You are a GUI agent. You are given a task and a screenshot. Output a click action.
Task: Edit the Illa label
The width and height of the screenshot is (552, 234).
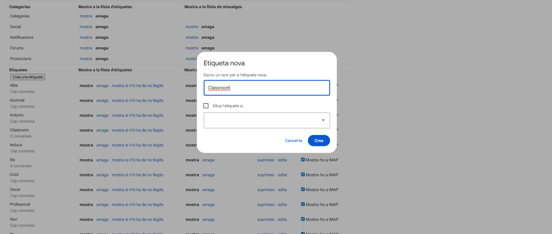pyautogui.click(x=282, y=160)
